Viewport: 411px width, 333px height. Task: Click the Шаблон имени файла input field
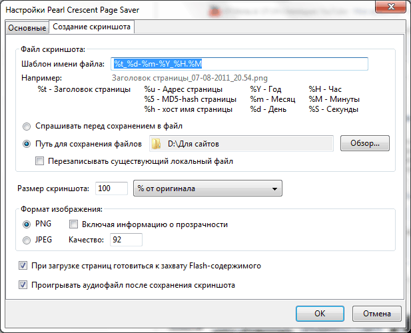[239, 64]
